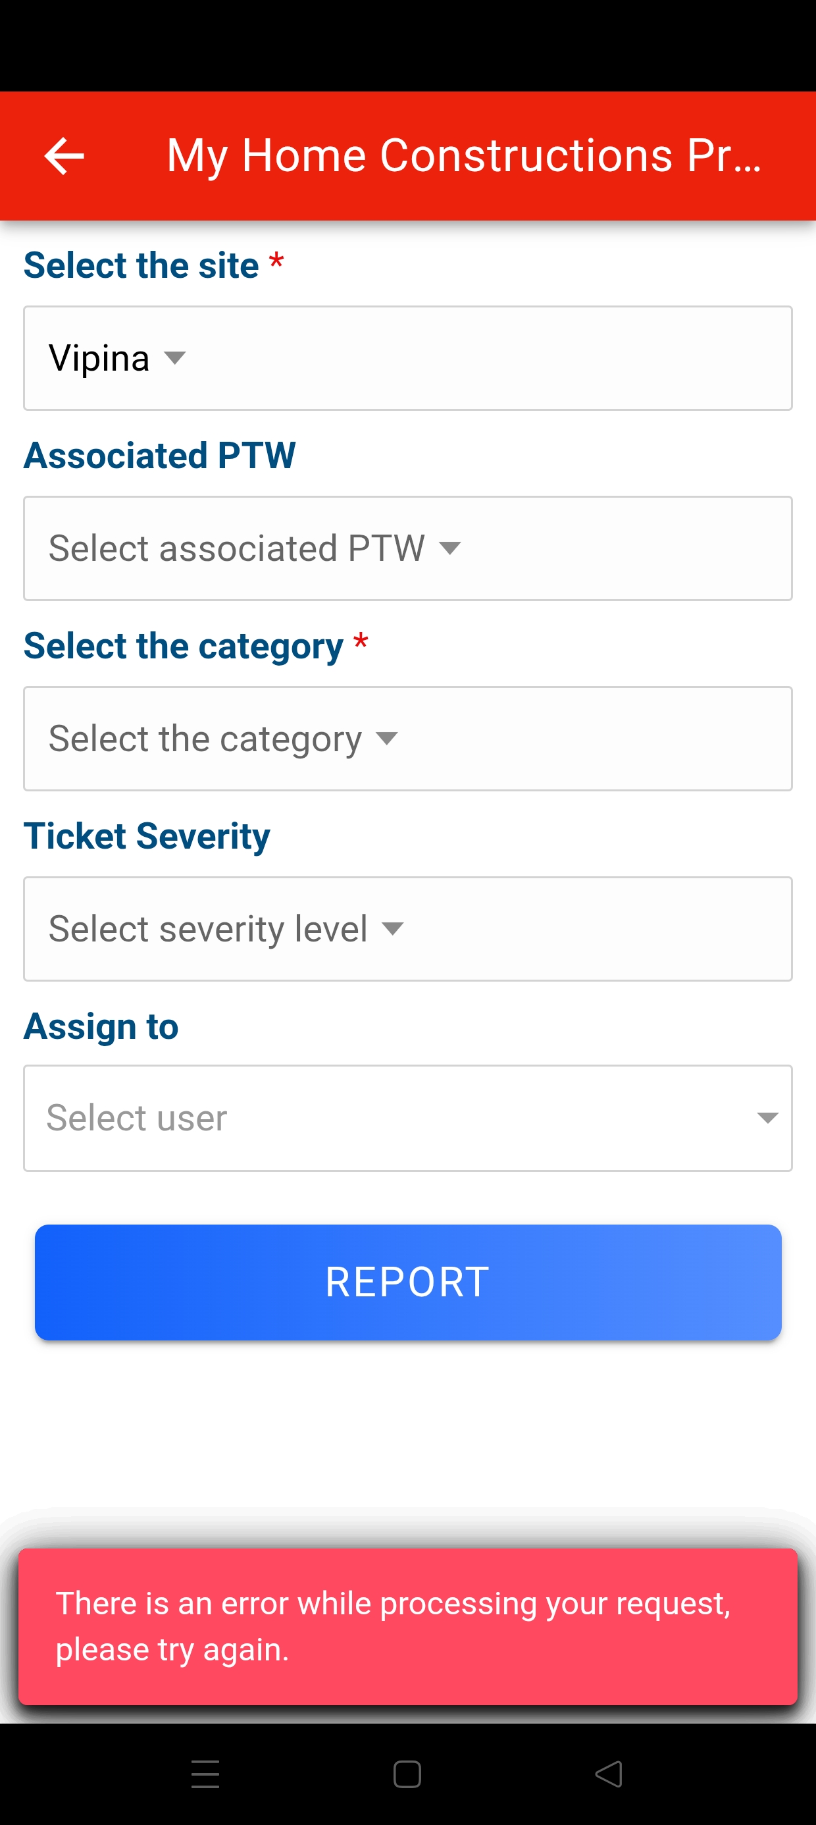Open the Select associated PTW dropdown

click(407, 548)
